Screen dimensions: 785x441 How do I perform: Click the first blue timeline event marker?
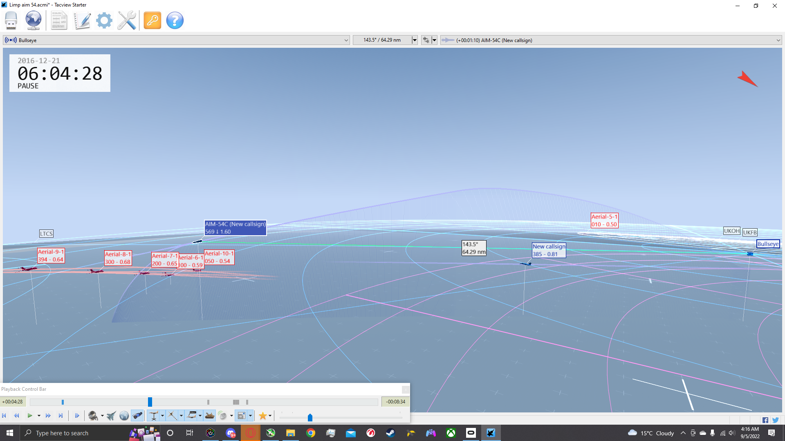point(63,402)
